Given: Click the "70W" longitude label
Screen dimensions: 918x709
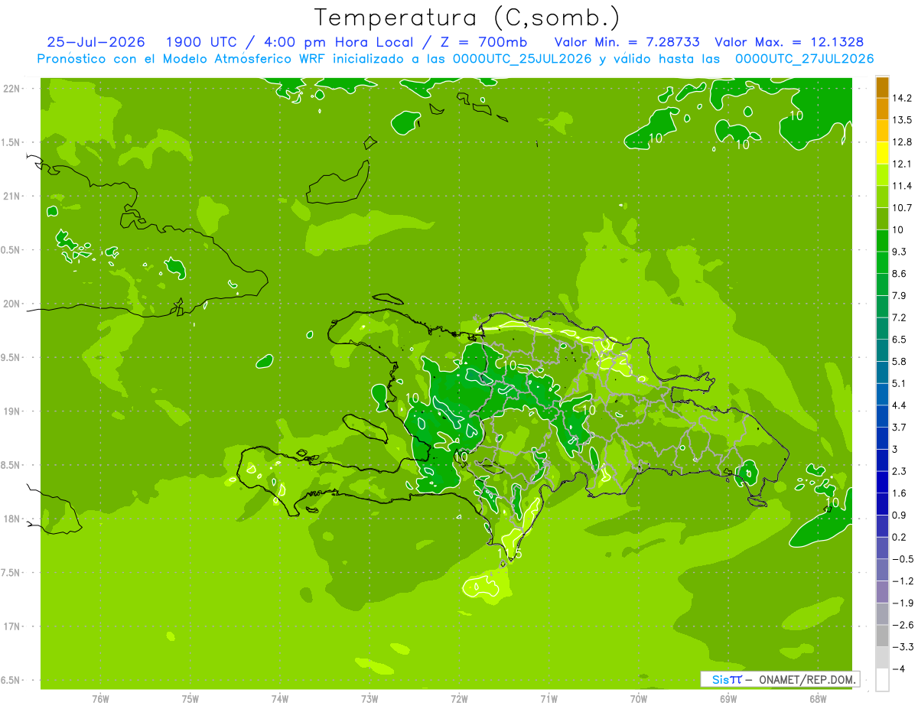Looking at the screenshot, I should click(638, 699).
